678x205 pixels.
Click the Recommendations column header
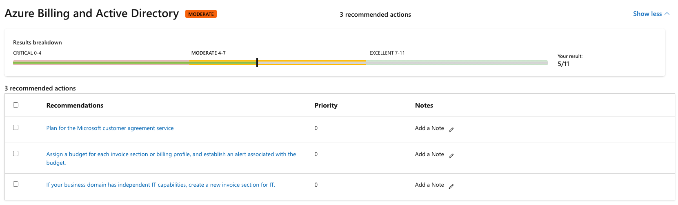pos(75,105)
